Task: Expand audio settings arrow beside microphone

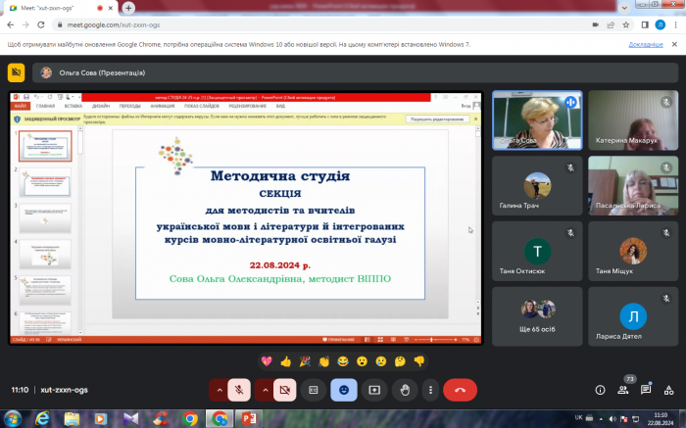Action: 218,389
